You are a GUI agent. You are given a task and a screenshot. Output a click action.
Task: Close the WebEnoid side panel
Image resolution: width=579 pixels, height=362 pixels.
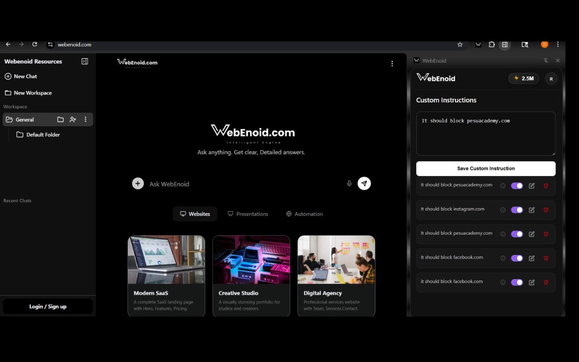tap(558, 61)
